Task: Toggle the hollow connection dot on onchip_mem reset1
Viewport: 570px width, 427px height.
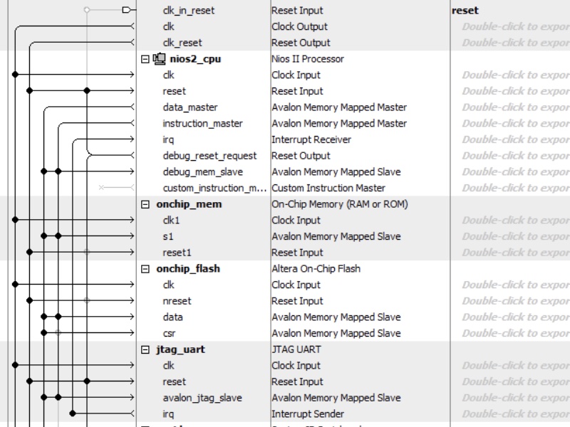Action: 86,252
